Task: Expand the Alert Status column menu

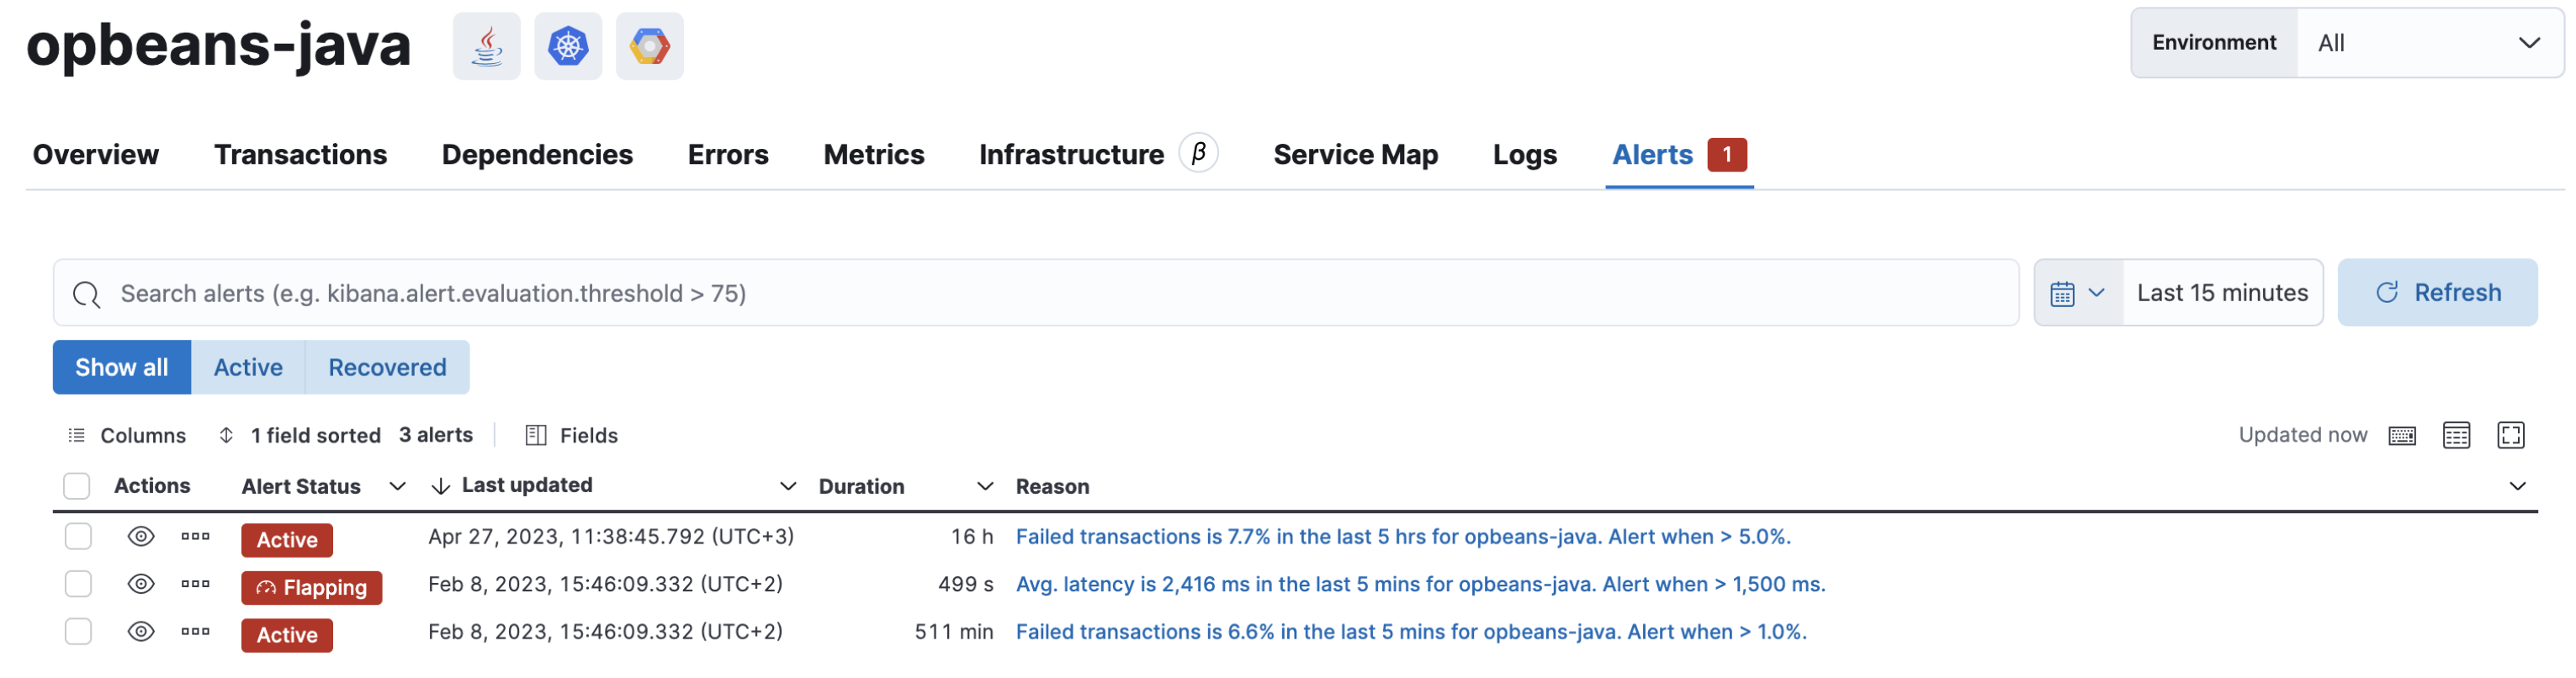Action: point(397,486)
